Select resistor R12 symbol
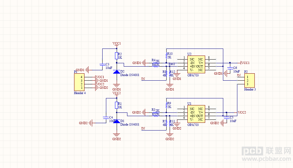Viewport: 293px width, 168px height. (x=170, y=74)
